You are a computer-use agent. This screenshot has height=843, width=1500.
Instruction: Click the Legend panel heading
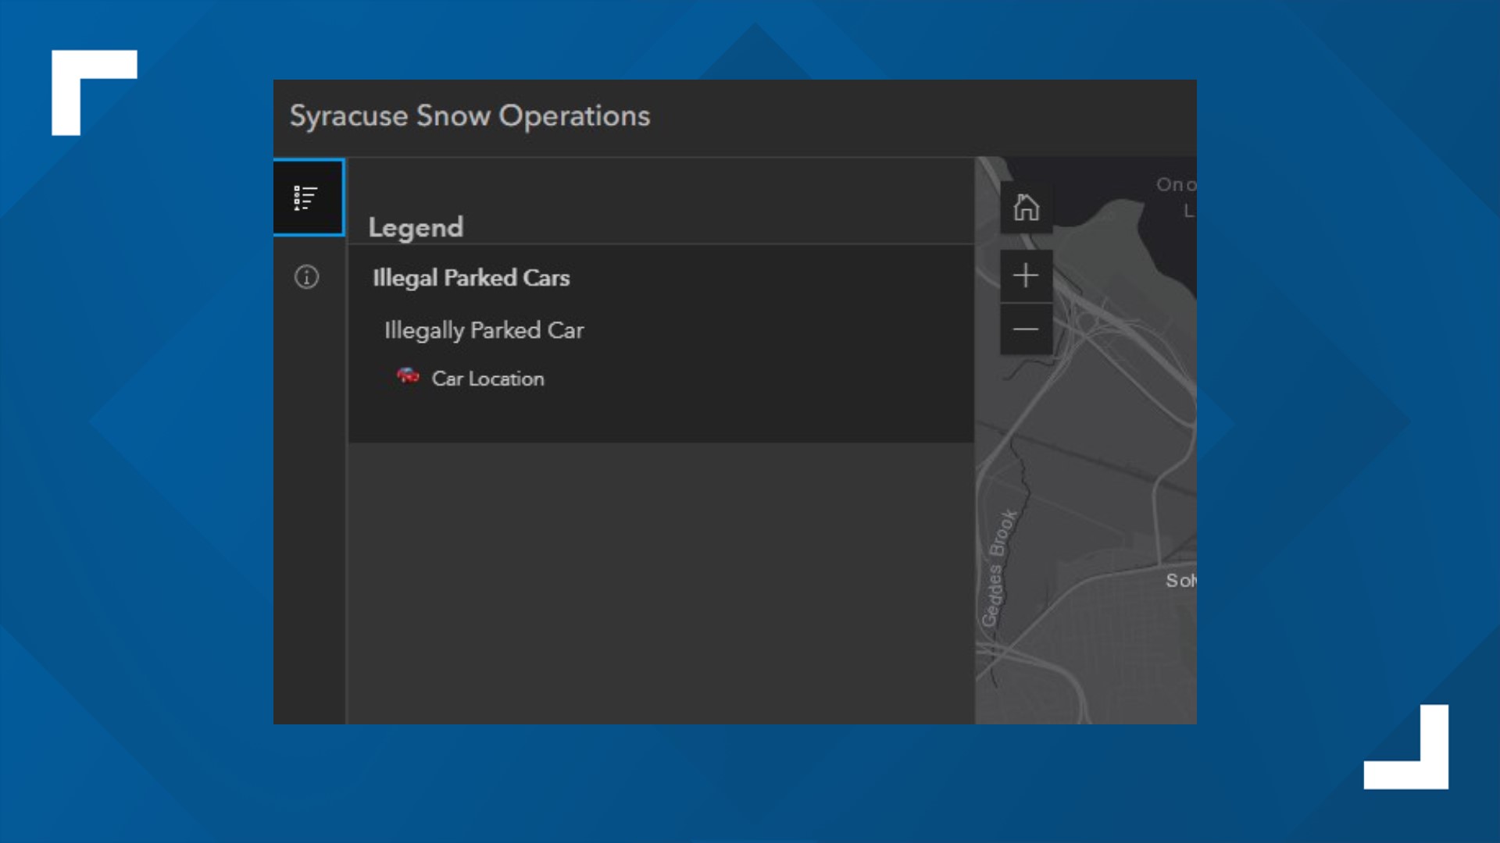point(416,227)
